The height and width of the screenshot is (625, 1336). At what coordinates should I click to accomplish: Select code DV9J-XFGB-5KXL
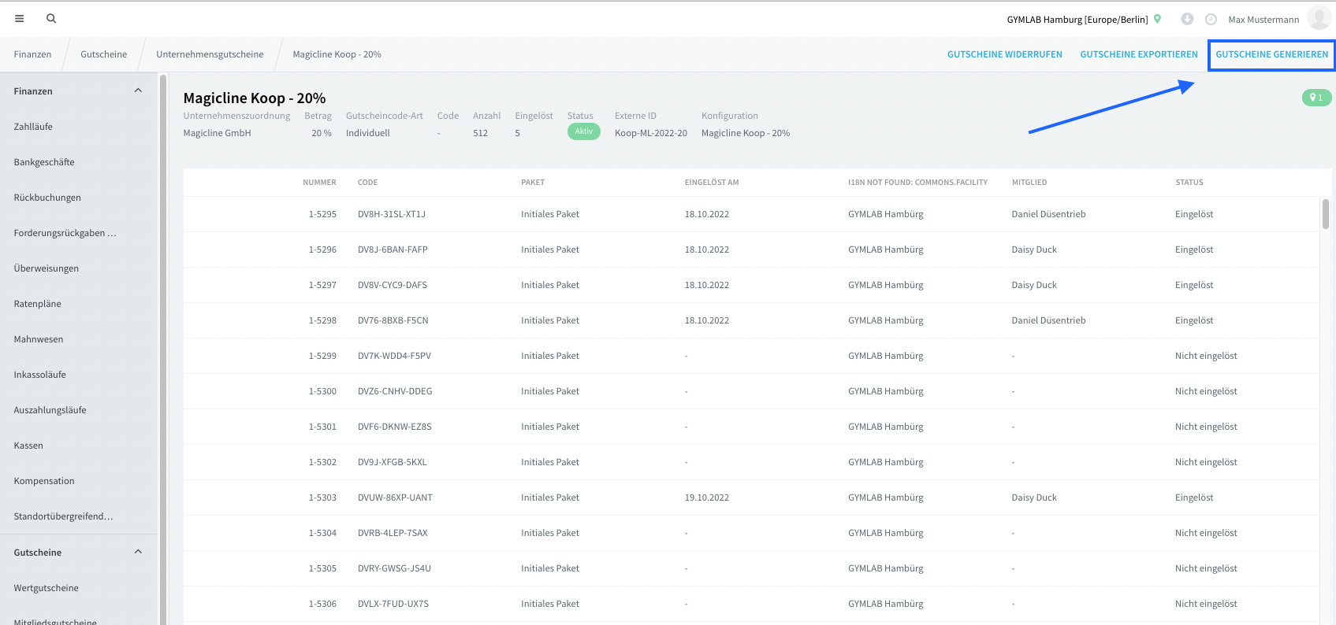[393, 462]
